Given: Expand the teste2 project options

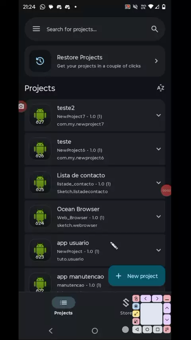Looking at the screenshot, I should click(x=158, y=115).
